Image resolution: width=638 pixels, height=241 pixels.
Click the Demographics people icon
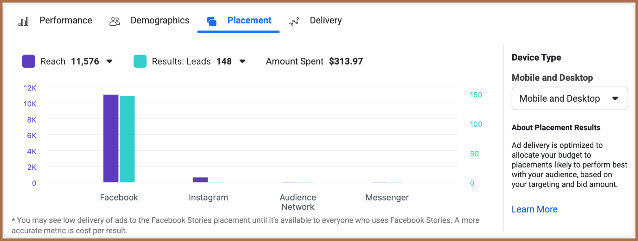[115, 21]
